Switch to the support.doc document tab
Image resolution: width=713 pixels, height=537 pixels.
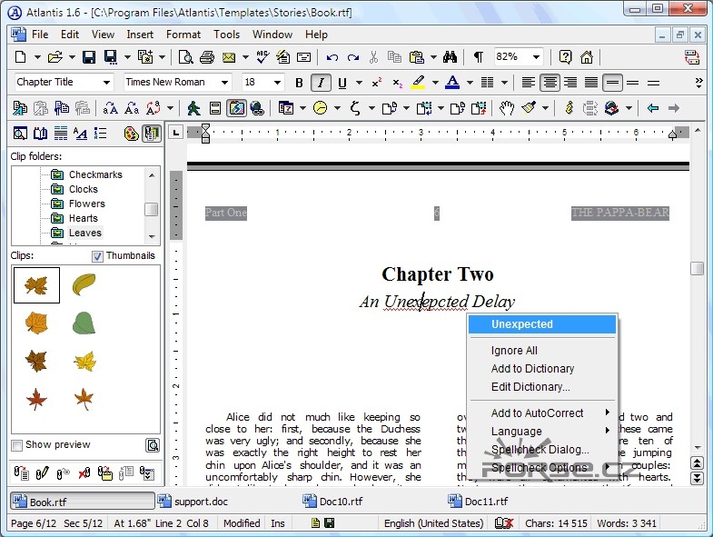pyautogui.click(x=193, y=502)
